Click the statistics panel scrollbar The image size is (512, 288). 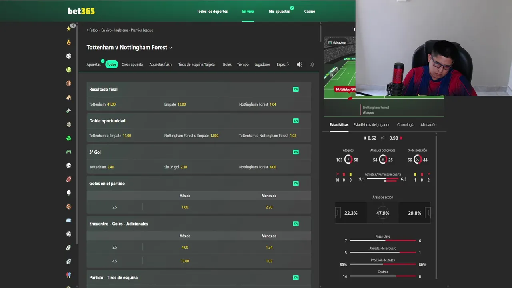[436, 208]
